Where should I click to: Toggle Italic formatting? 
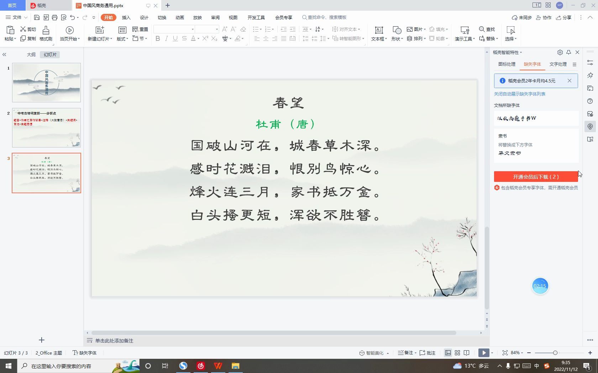pyautogui.click(x=166, y=38)
